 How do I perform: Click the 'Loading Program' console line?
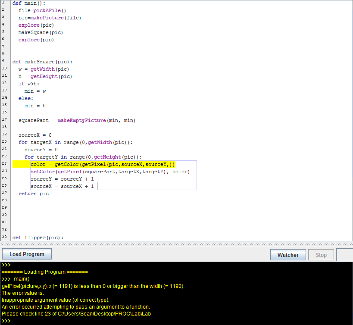(45, 272)
